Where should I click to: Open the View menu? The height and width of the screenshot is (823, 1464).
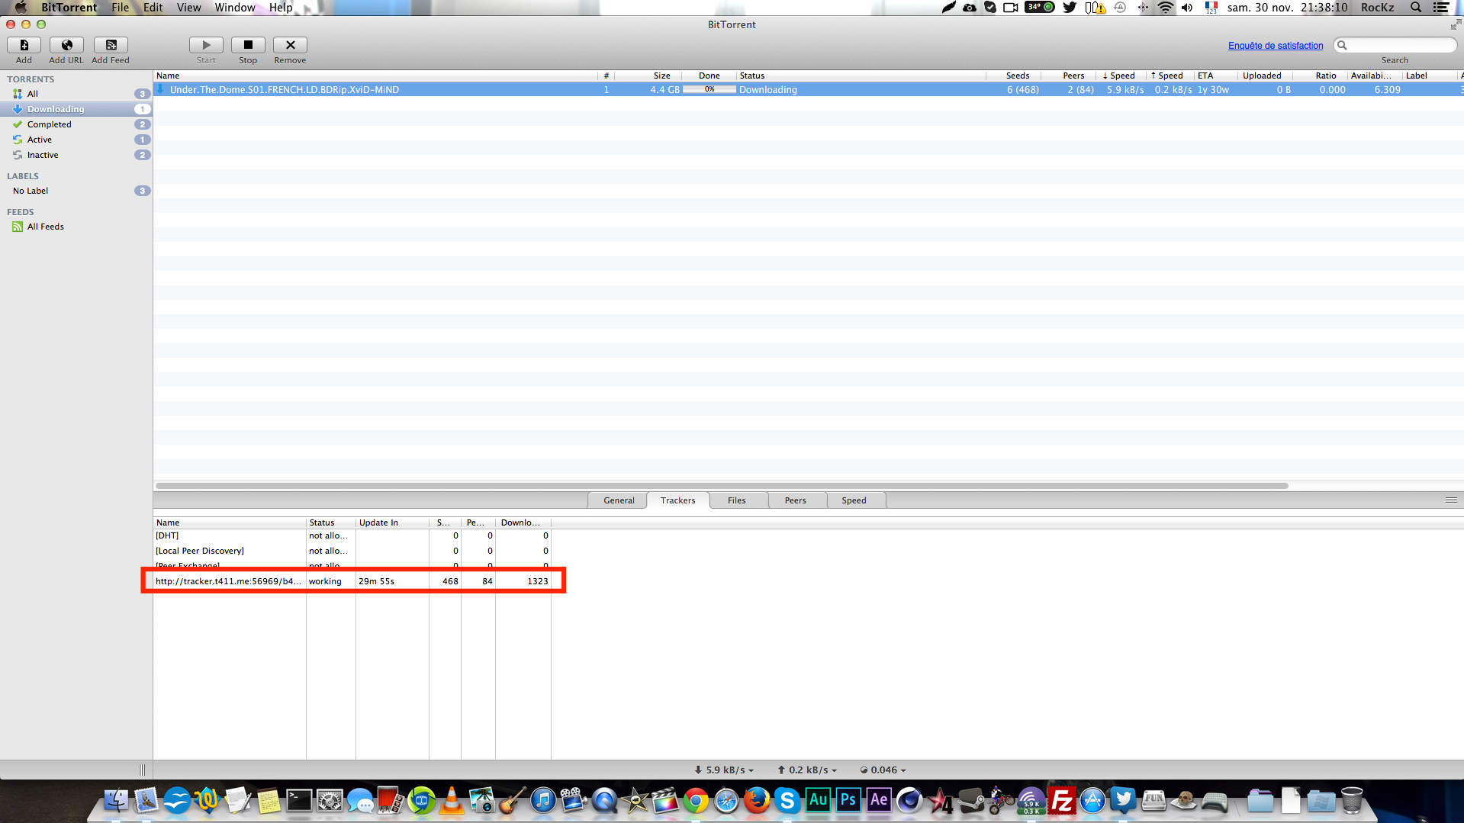pyautogui.click(x=189, y=8)
